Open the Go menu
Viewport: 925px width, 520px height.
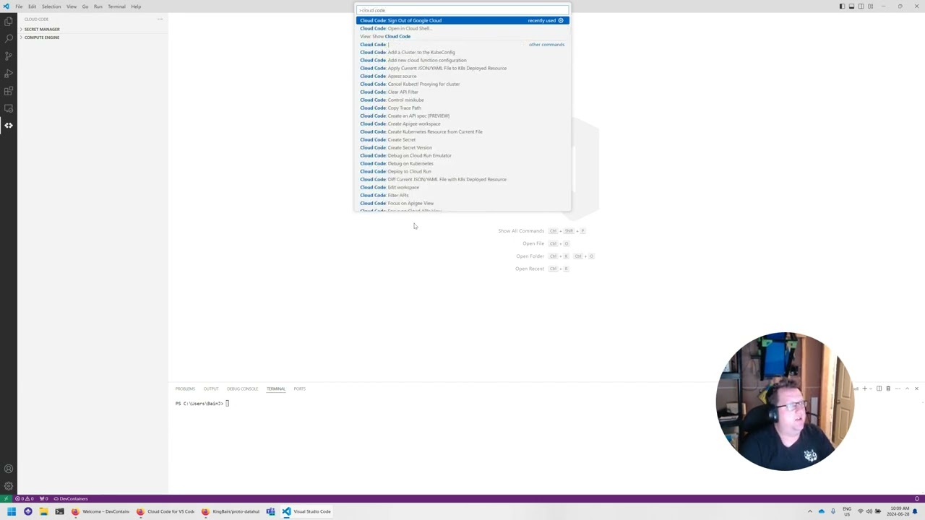pyautogui.click(x=85, y=6)
